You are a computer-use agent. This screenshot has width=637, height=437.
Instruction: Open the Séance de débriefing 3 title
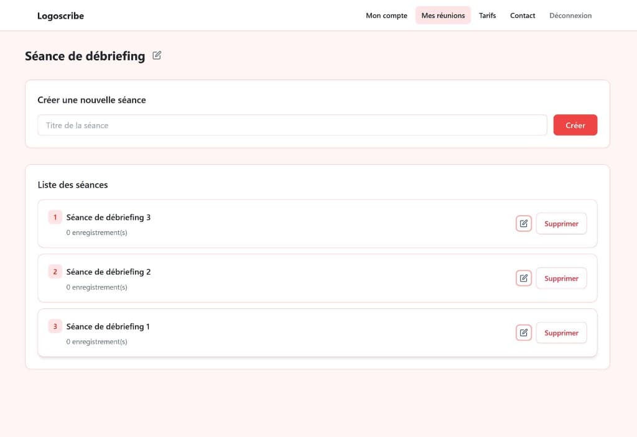[108, 218]
